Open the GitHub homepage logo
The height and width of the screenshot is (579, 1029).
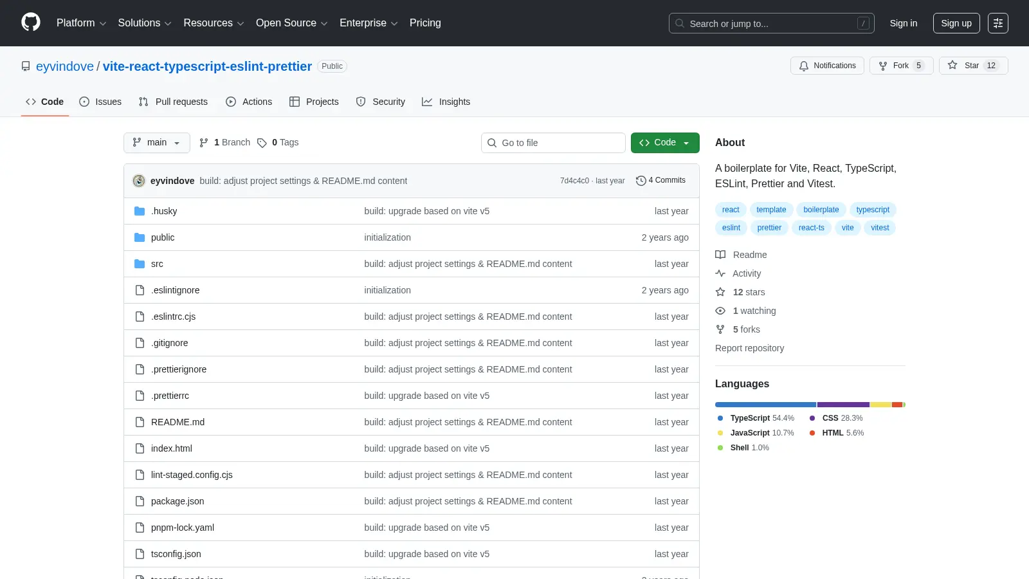coord(31,23)
